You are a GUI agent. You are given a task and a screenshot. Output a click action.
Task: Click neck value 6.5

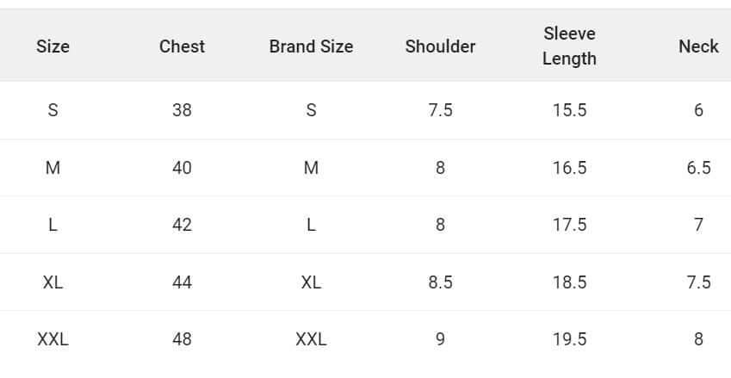click(x=698, y=168)
